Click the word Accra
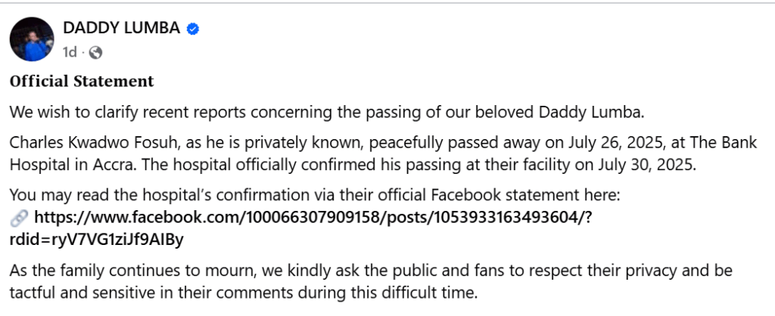This screenshot has height=316, width=775. point(98,163)
